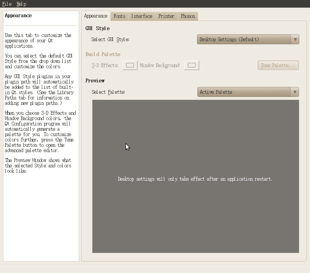Click the 'Select GUI Style:' label
The height and width of the screenshot is (273, 310).
110,39
